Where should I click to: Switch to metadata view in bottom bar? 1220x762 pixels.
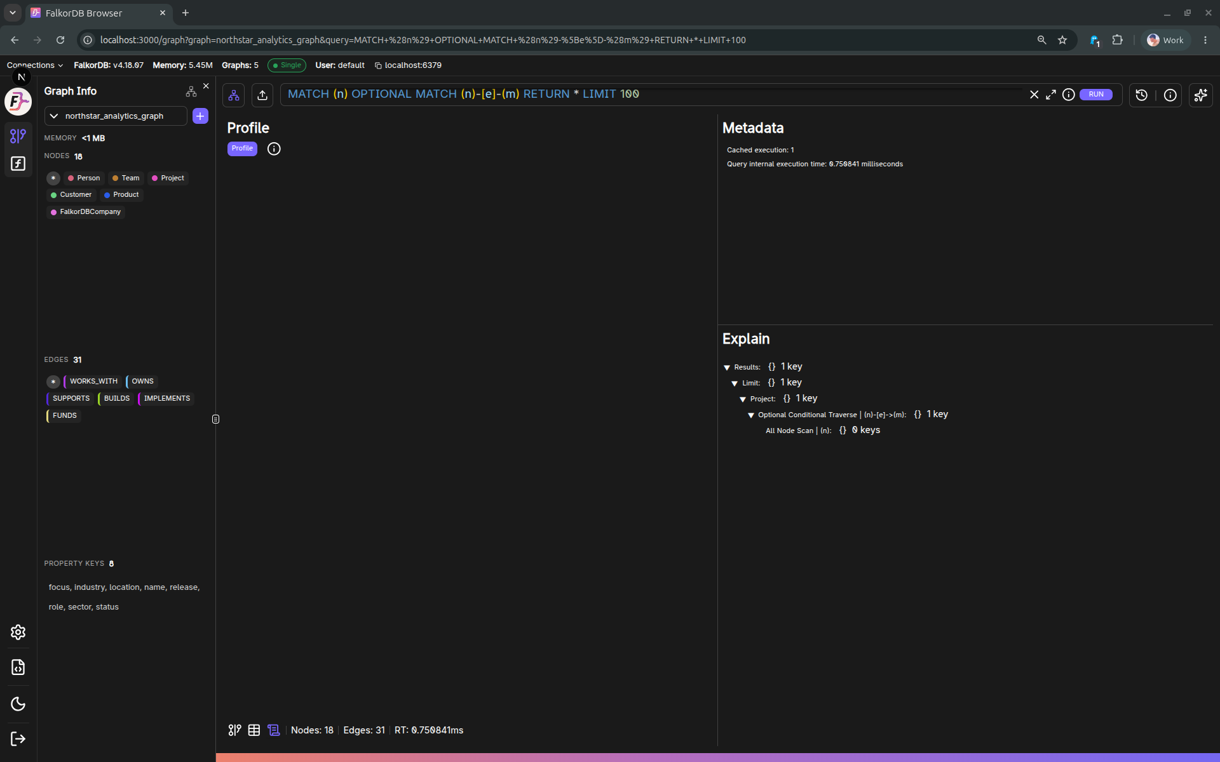coord(274,730)
